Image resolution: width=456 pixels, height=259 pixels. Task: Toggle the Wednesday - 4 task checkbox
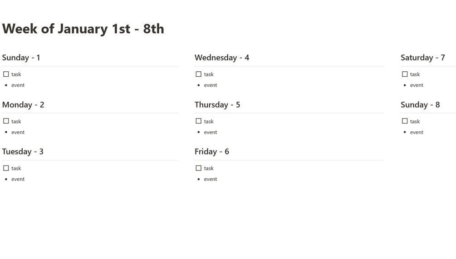[x=199, y=74]
